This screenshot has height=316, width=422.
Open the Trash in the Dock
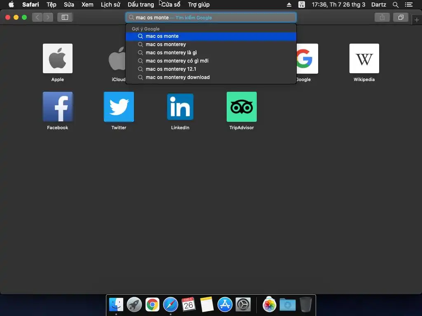point(305,305)
